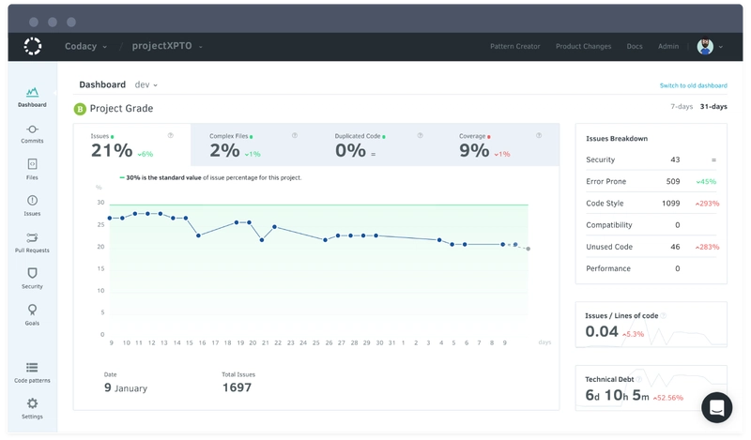Click the Security row in Issues Breakdown
Viewport: 751px width, 440px height.
point(651,159)
